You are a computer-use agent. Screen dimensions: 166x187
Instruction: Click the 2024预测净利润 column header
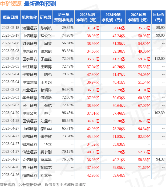click(113, 17)
